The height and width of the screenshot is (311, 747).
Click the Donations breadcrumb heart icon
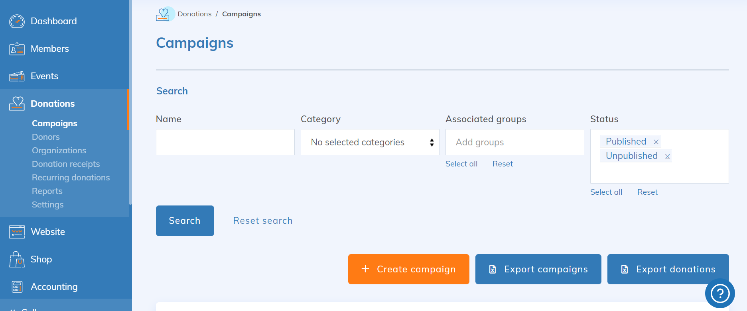(x=163, y=14)
